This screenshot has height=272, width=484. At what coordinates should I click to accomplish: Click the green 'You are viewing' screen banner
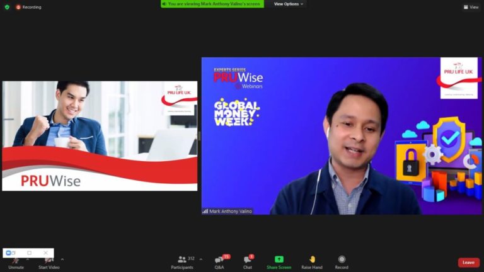[212, 4]
